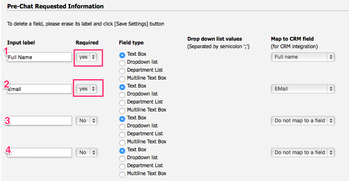Viewport: 349px width, 181px height.
Task: Open CRM mapping dropdown showing EMail
Action: (303, 89)
